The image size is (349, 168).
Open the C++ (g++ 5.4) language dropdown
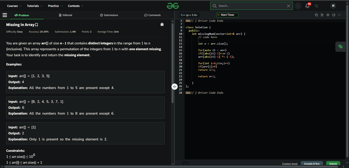point(189,15)
